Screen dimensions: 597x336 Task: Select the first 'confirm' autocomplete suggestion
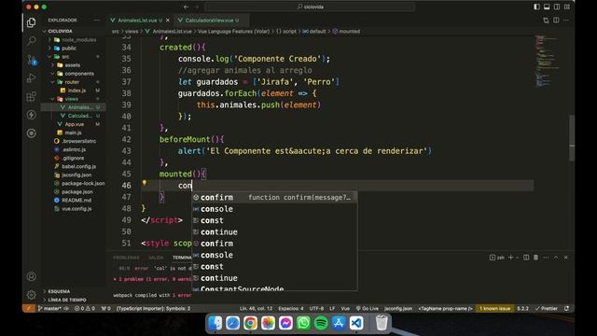pos(274,197)
